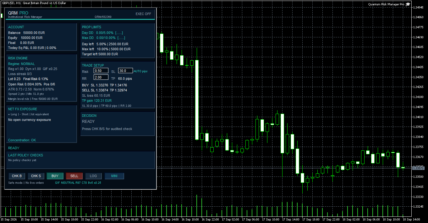The image size is (428, 223).
Task: Click the current price label 1.33573
Action: 418,168
